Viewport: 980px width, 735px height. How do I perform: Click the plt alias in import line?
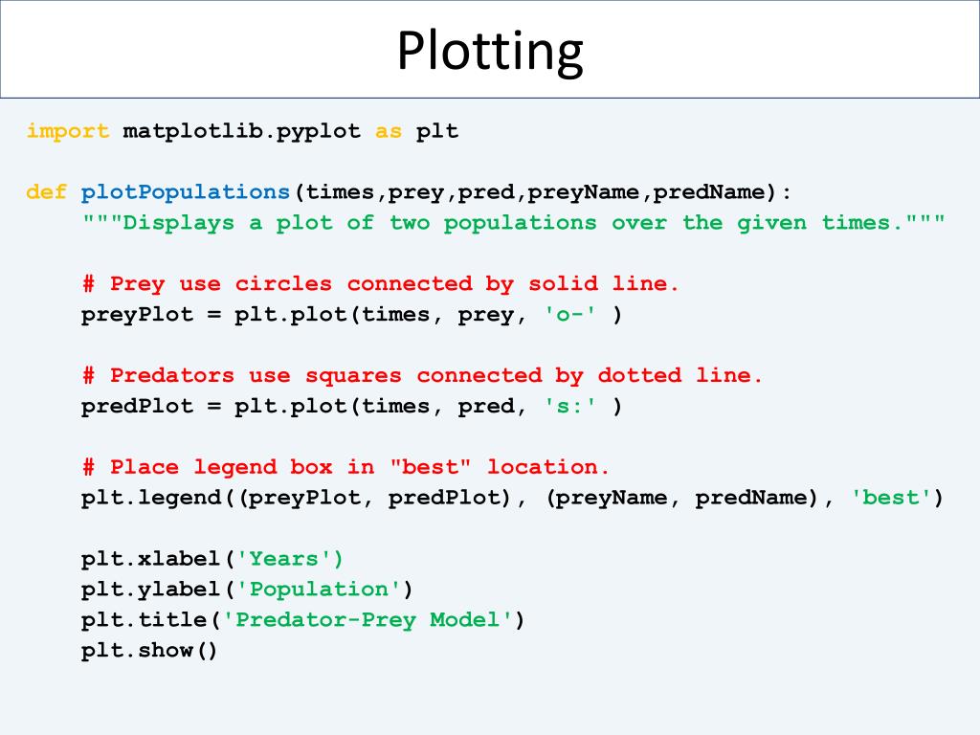437,132
